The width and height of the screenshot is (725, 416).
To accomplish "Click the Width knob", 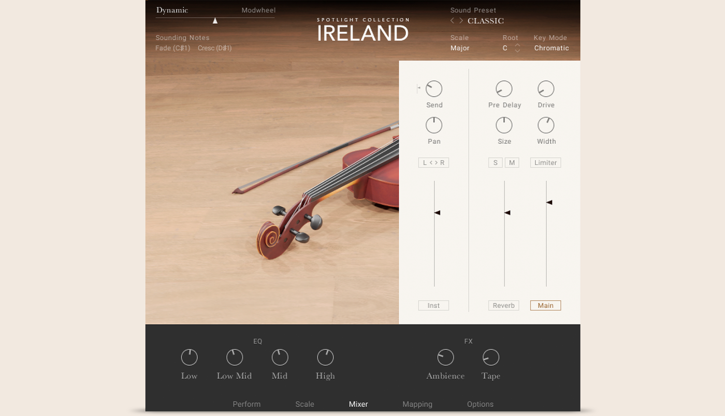I will point(546,125).
